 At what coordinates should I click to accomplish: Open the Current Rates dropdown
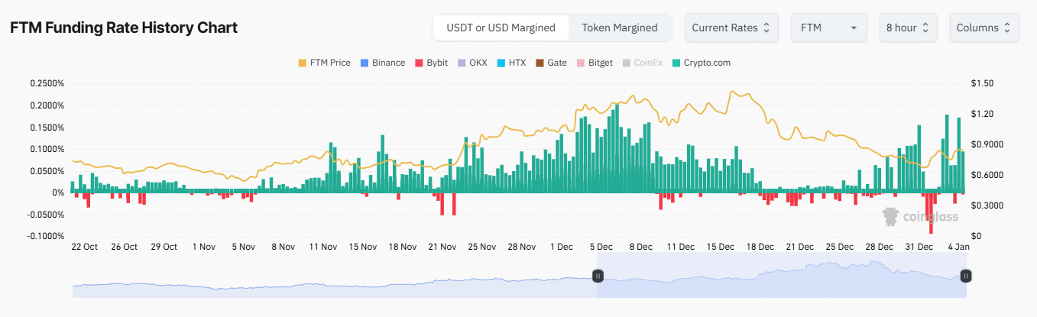731,27
